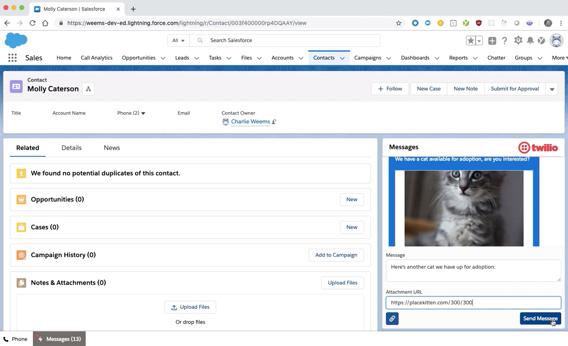Click the Attachment URL input field
568x346 pixels.
(473, 303)
